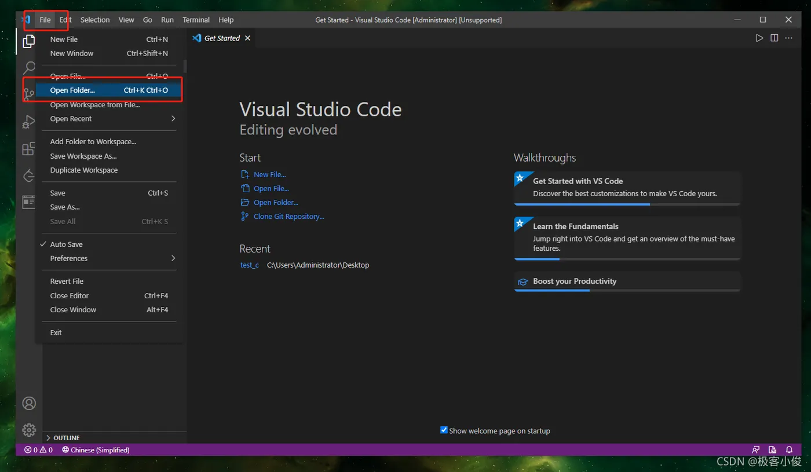811x472 pixels.
Task: Click the feedback icon in status bar
Action: tap(755, 450)
